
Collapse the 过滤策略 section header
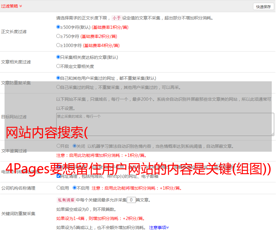point(11,6)
